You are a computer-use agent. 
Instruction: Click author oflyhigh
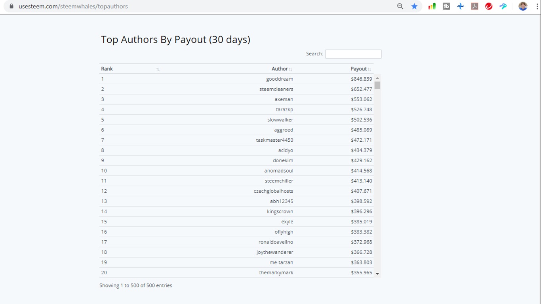[x=284, y=232]
